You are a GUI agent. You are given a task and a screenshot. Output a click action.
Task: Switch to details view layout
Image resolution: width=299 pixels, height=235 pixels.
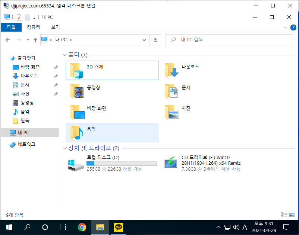tap(284, 215)
